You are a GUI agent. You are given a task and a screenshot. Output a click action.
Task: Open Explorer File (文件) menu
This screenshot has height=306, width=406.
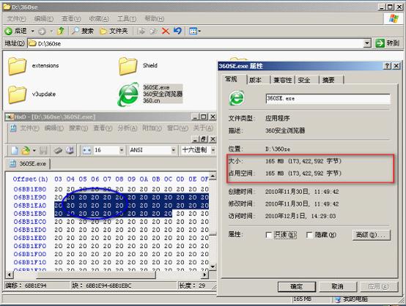coord(16,19)
